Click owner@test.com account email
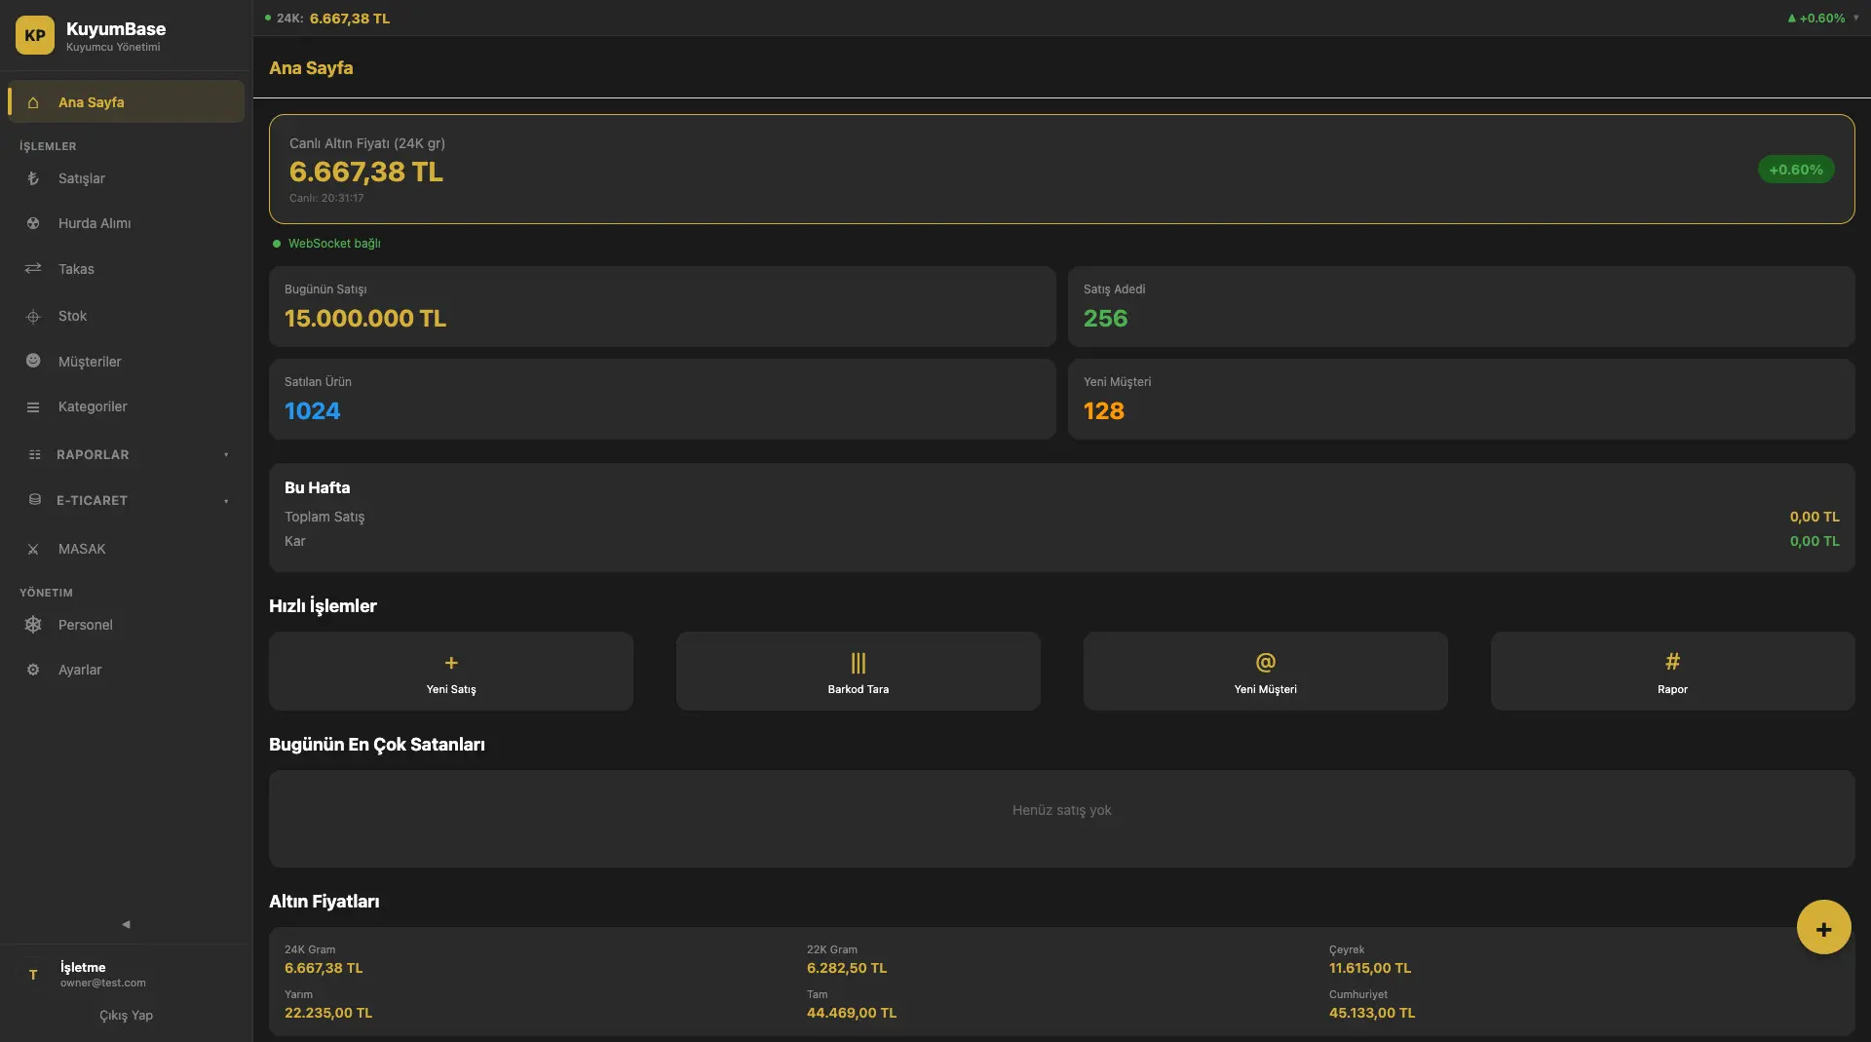 103,983
